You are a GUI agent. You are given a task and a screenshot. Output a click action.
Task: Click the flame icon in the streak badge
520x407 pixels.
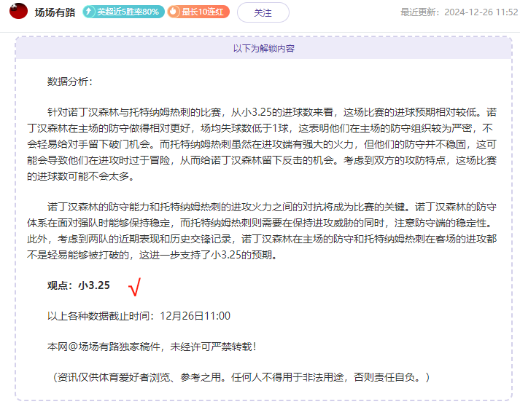[x=173, y=12]
